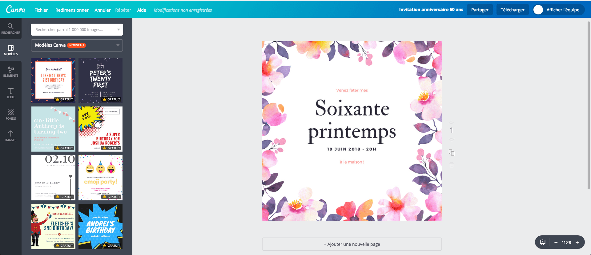Zoom in with plus button
The height and width of the screenshot is (255, 591).
point(577,242)
